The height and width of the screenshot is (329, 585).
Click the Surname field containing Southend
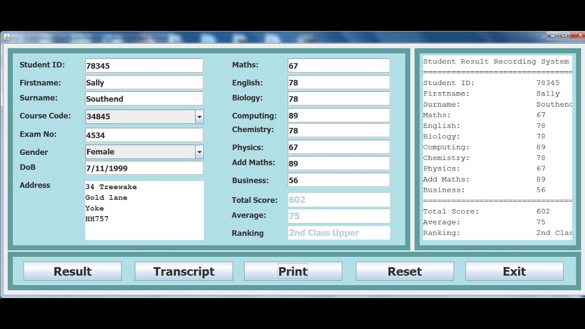tap(144, 99)
